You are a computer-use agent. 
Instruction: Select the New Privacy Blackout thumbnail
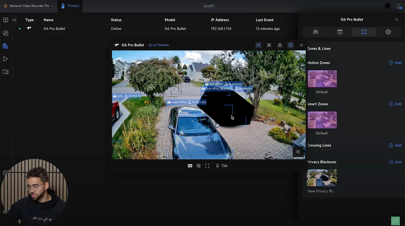322,178
